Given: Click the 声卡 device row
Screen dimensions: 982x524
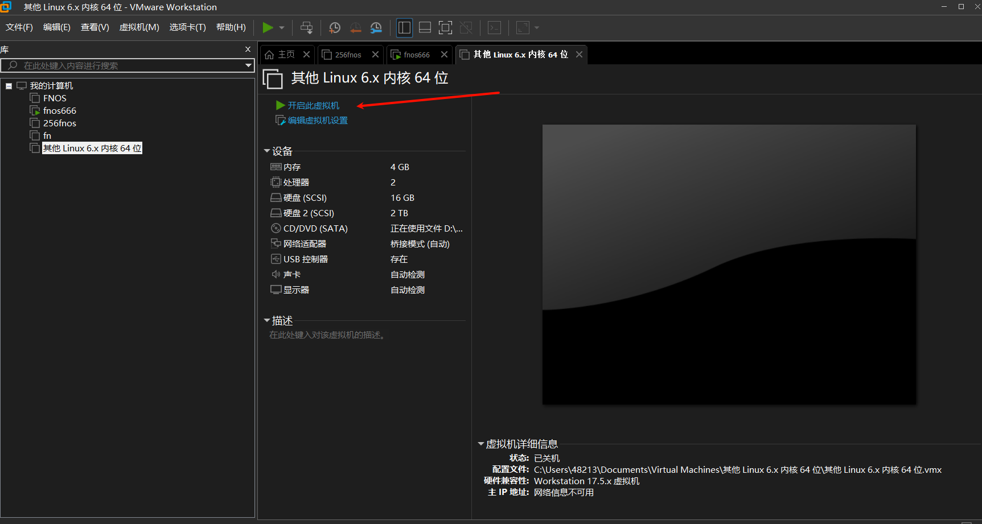Looking at the screenshot, I should click(x=367, y=274).
